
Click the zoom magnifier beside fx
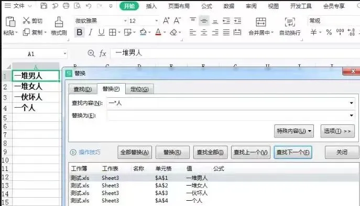(91, 53)
